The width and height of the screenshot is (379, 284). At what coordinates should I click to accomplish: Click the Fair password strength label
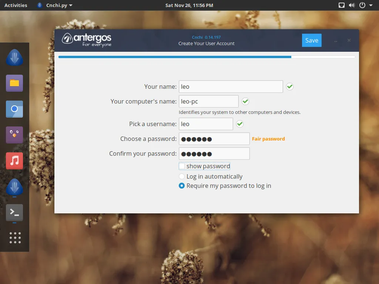(268, 139)
